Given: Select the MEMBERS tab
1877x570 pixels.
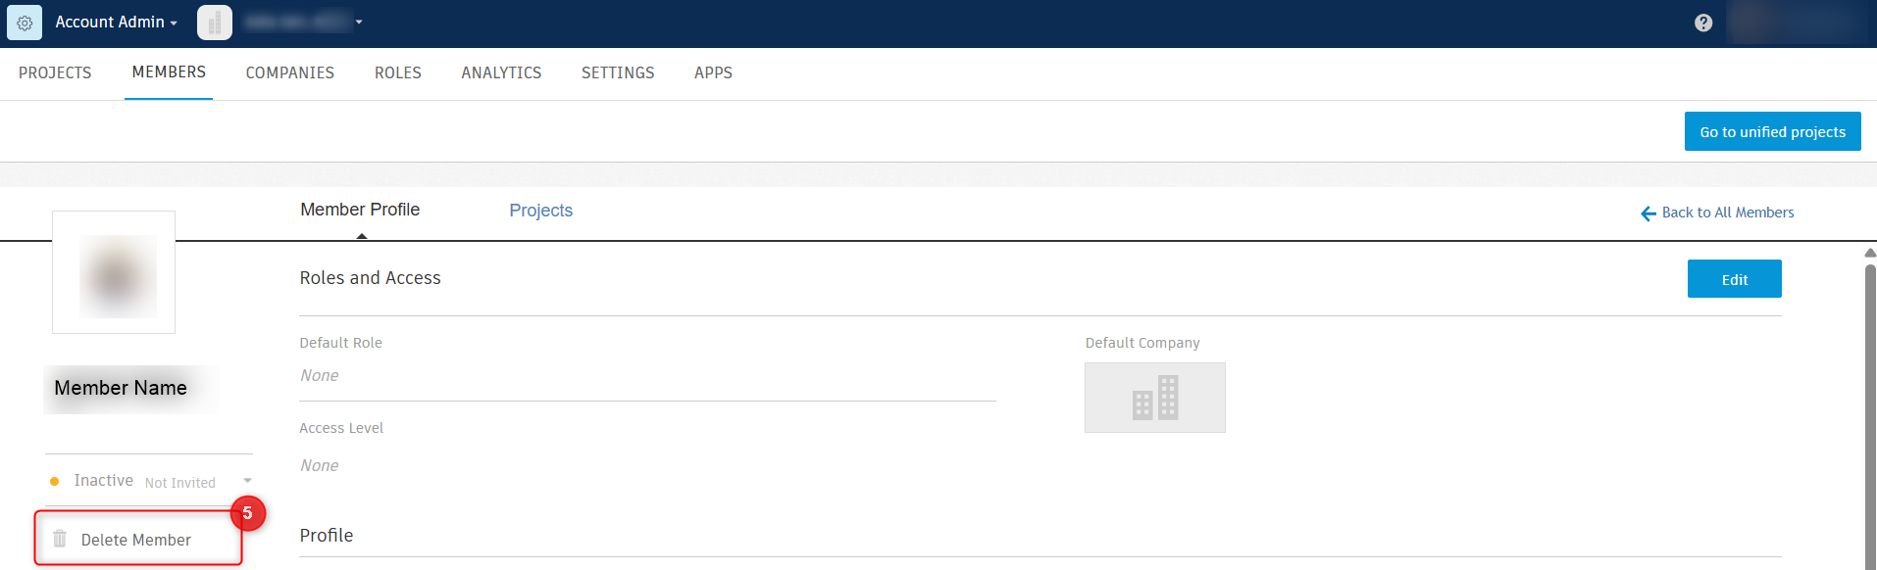Looking at the screenshot, I should click(169, 72).
